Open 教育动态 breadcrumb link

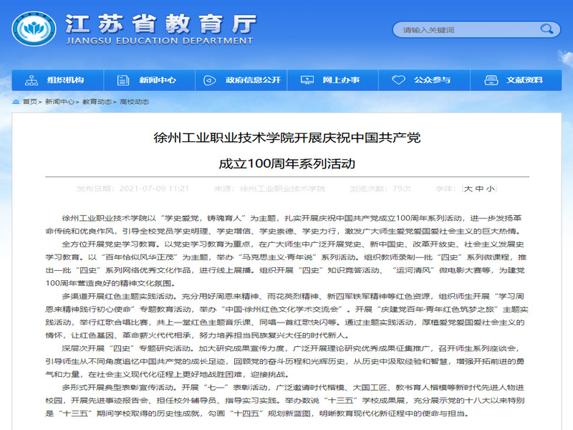point(96,102)
